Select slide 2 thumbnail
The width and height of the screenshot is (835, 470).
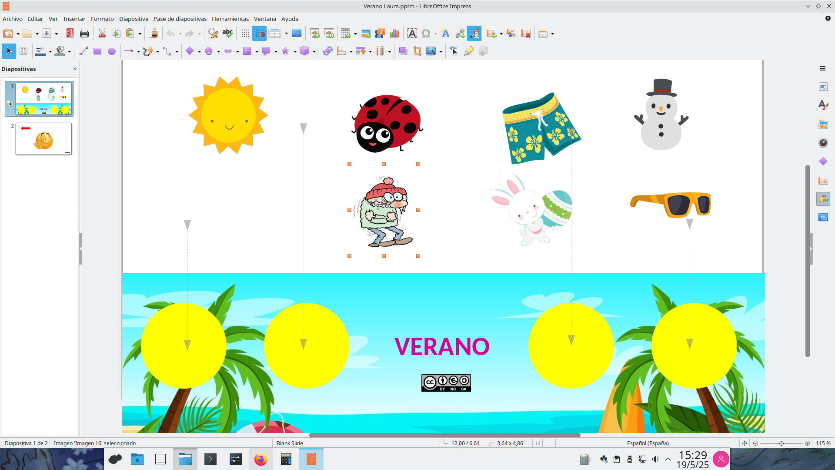point(43,139)
